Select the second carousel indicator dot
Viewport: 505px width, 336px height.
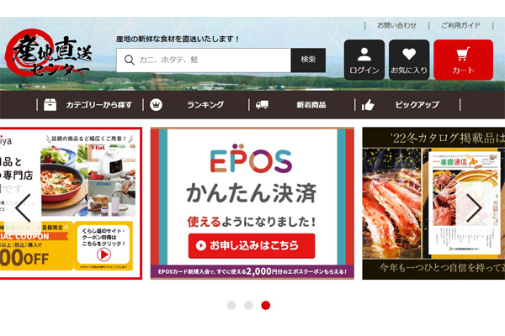point(248,305)
